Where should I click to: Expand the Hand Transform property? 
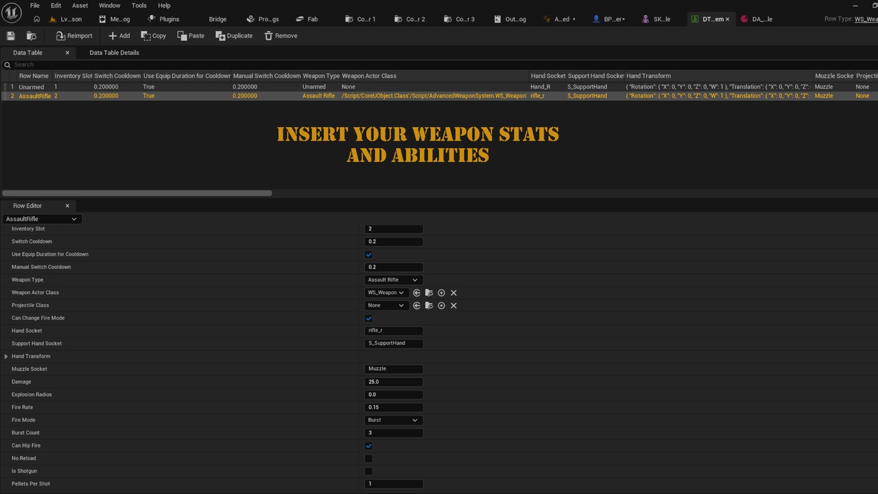[x=6, y=357]
